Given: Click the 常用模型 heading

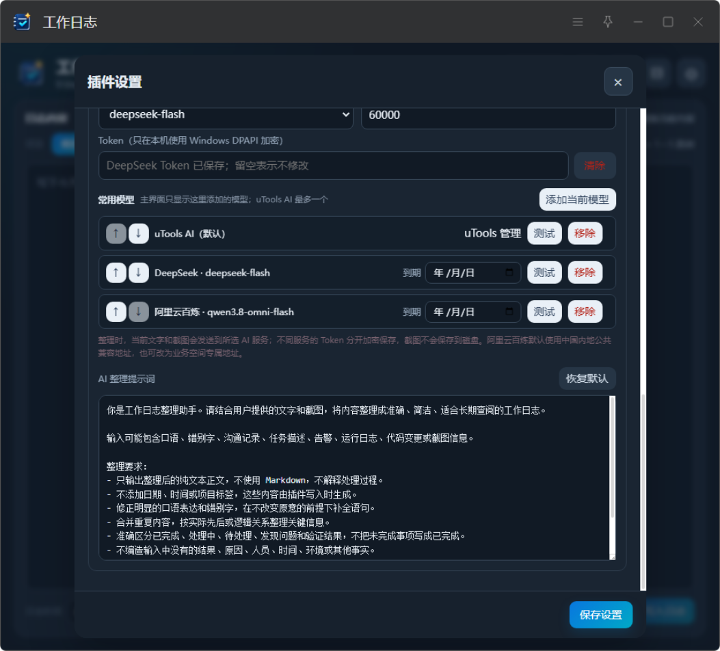Looking at the screenshot, I should pyautogui.click(x=116, y=200).
